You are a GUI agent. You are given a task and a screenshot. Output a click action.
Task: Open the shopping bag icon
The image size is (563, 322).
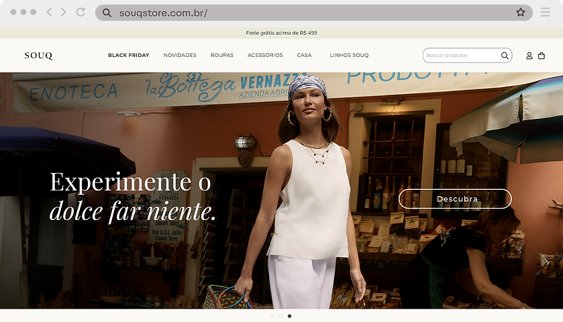(542, 56)
